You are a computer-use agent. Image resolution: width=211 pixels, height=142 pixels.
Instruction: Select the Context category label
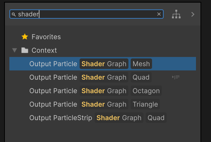point(44,50)
